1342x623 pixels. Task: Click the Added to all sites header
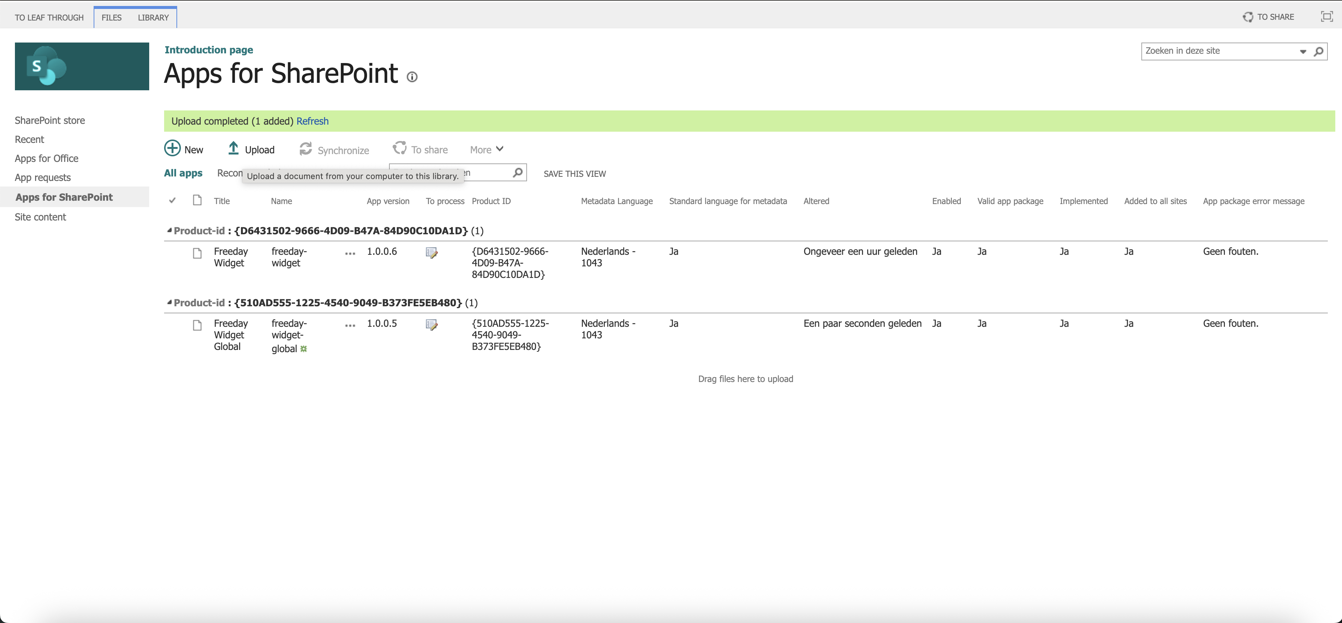pyautogui.click(x=1156, y=201)
